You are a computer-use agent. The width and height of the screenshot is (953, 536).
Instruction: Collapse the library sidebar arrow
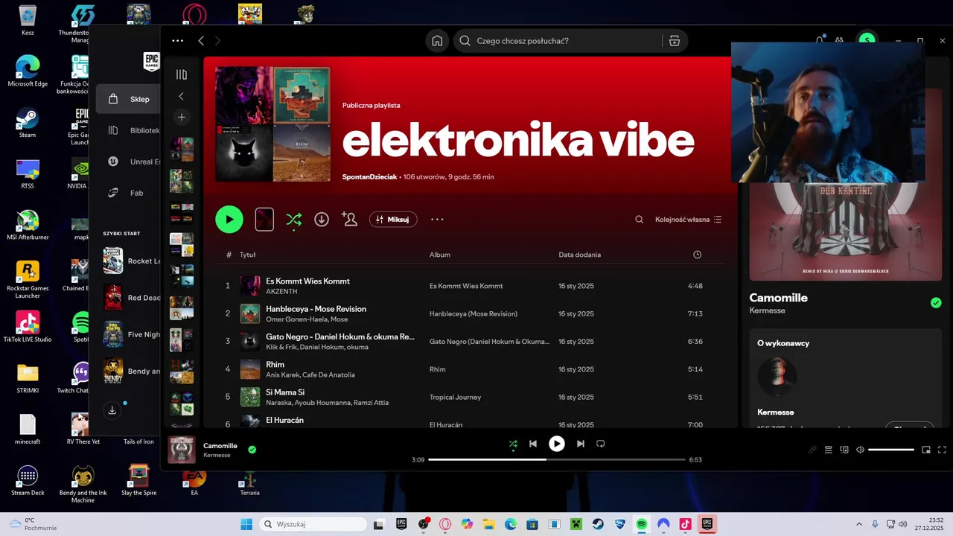pos(181,96)
